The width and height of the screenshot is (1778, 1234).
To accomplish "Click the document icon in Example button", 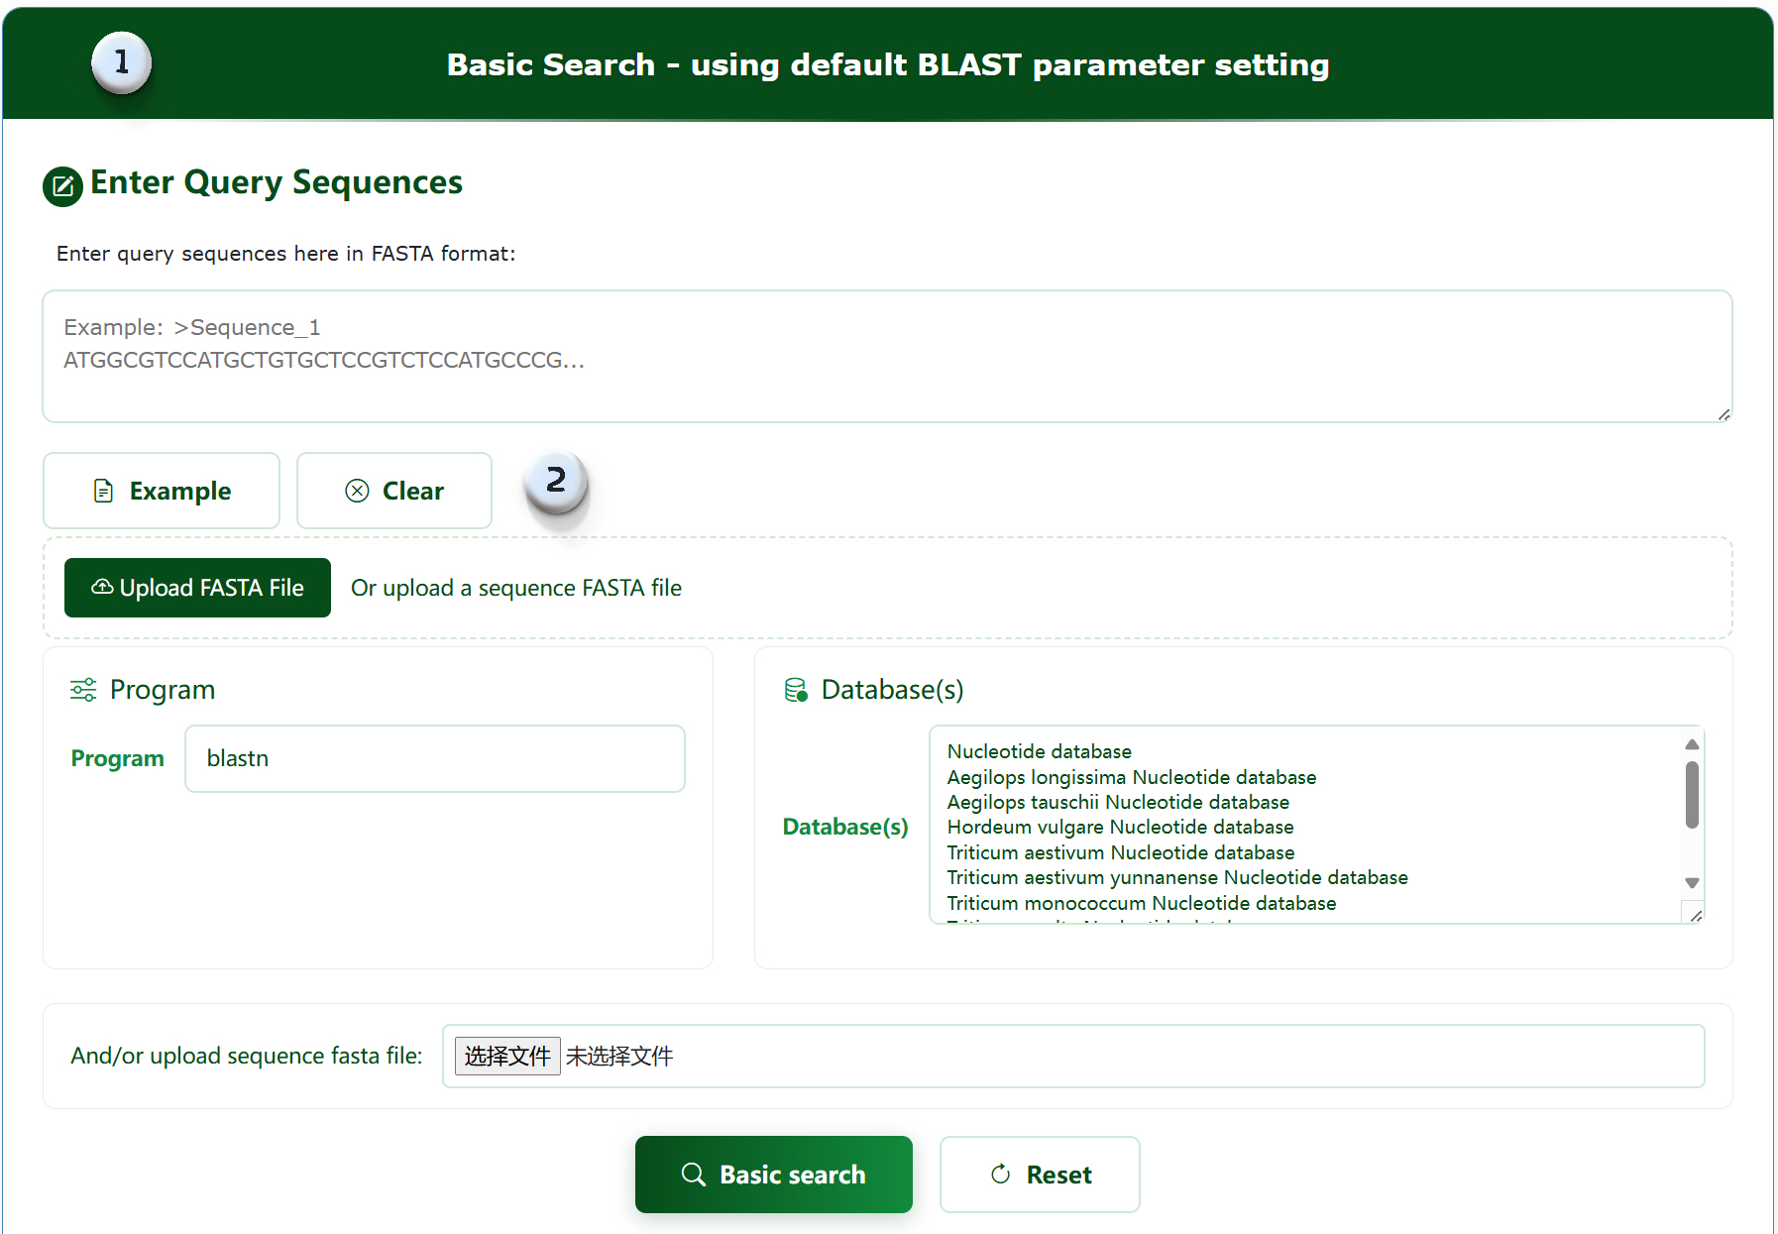I will [103, 491].
